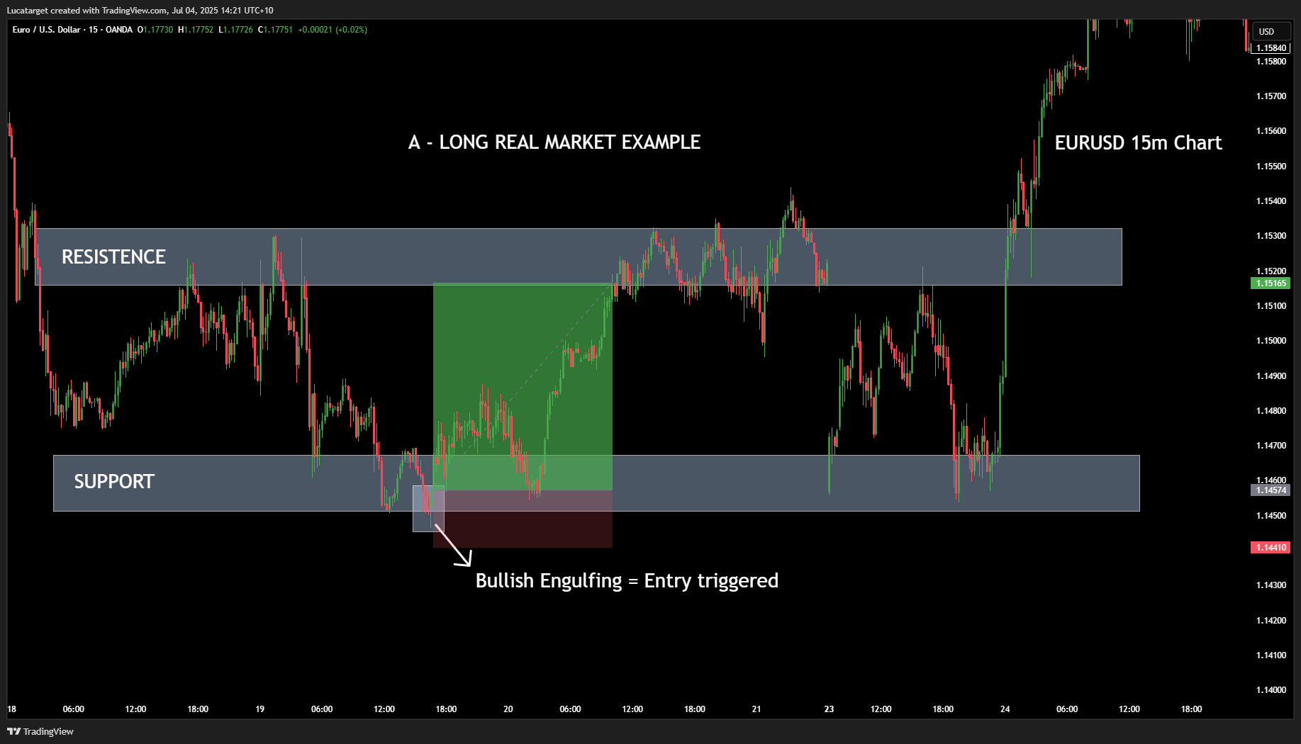This screenshot has height=744, width=1301.
Task: Click the white arrow pointing to Bullish Engulfing
Action: click(454, 546)
